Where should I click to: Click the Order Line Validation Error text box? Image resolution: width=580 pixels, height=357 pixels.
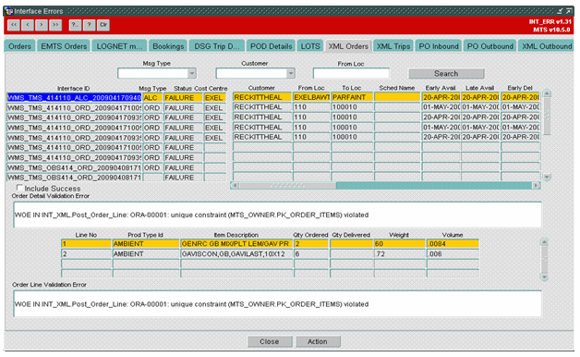point(277,304)
